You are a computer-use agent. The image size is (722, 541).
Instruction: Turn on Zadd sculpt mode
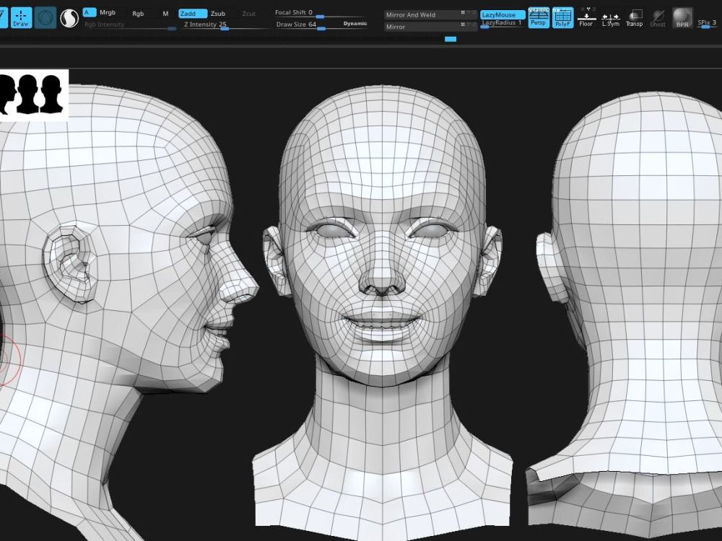pos(193,14)
